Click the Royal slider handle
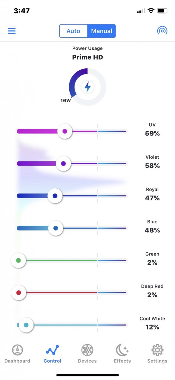This screenshot has height=380, width=175. (x=55, y=196)
